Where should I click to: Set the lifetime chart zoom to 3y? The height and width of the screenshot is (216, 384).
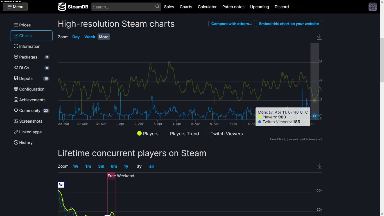click(139, 166)
